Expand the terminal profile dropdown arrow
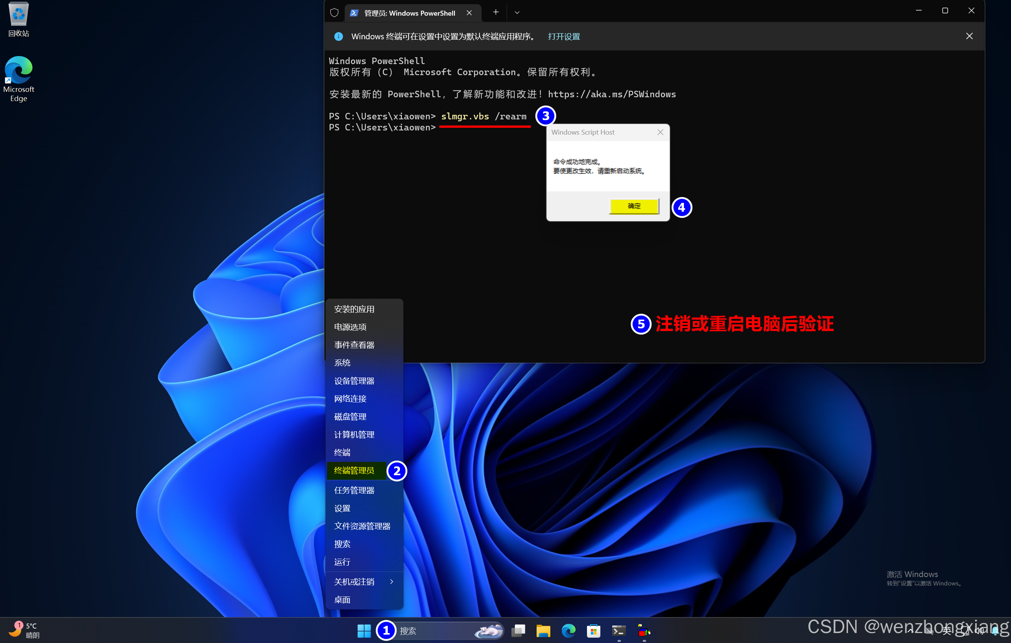The height and width of the screenshot is (643, 1011). click(517, 13)
